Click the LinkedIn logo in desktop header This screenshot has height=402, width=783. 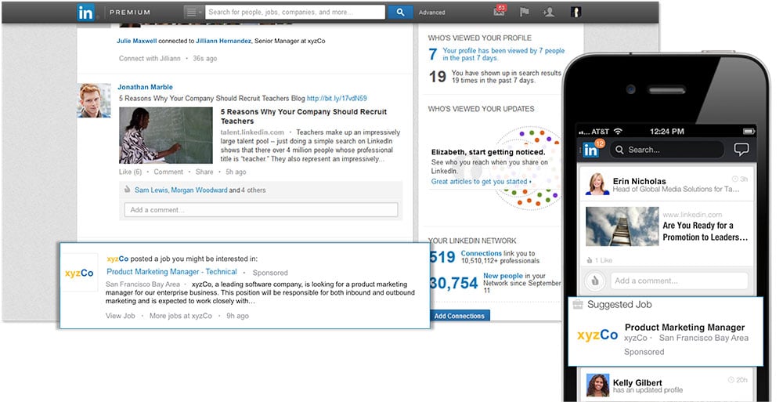(86, 13)
